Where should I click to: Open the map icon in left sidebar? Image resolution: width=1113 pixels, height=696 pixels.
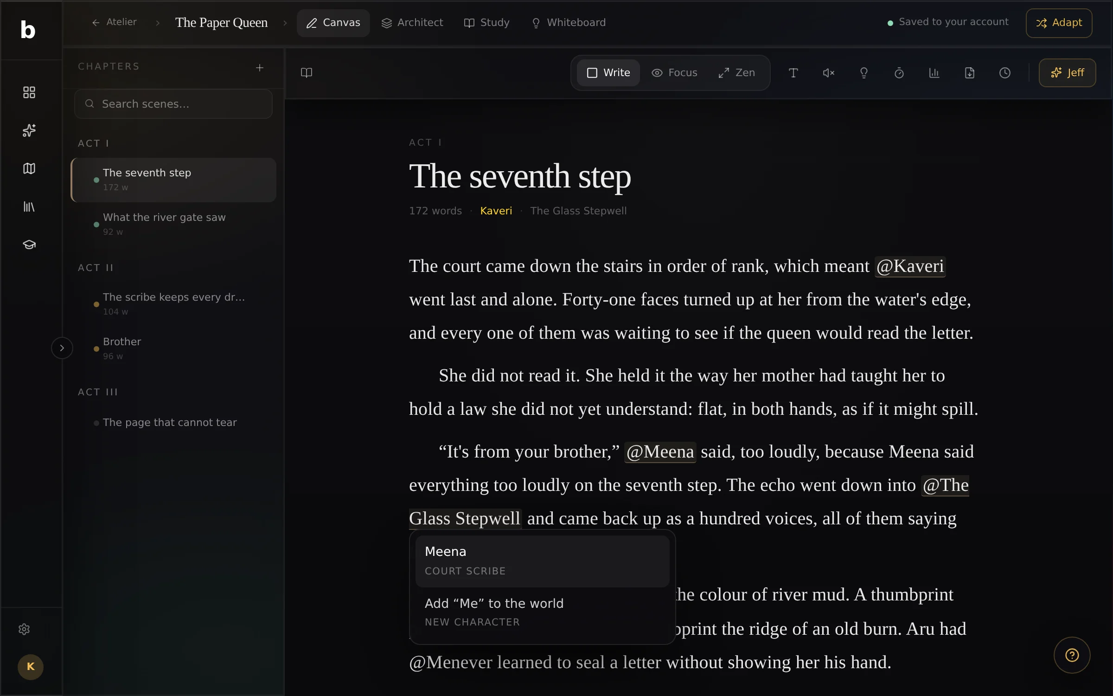coord(29,168)
